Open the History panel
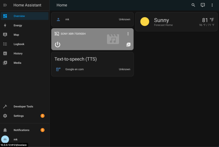This screenshot has width=219, height=147. click(x=18, y=53)
